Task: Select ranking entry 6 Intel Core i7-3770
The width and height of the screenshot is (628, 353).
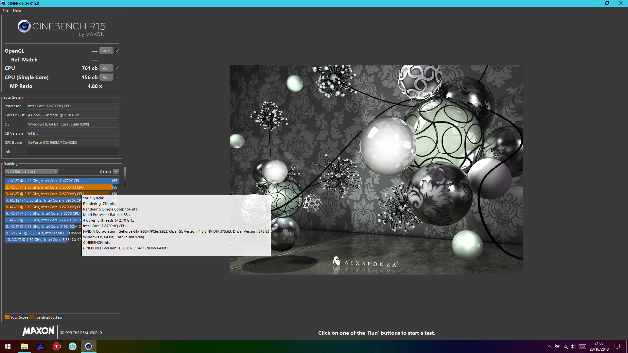Action: (x=43, y=213)
